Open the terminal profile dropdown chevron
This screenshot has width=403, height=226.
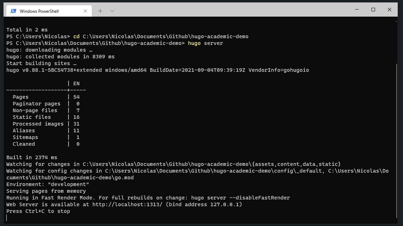pos(112,11)
